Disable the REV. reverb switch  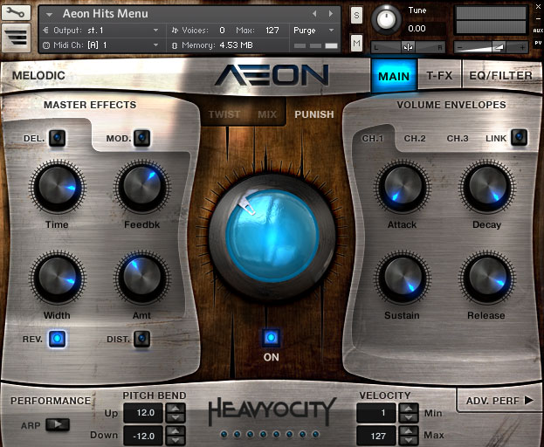(58, 338)
